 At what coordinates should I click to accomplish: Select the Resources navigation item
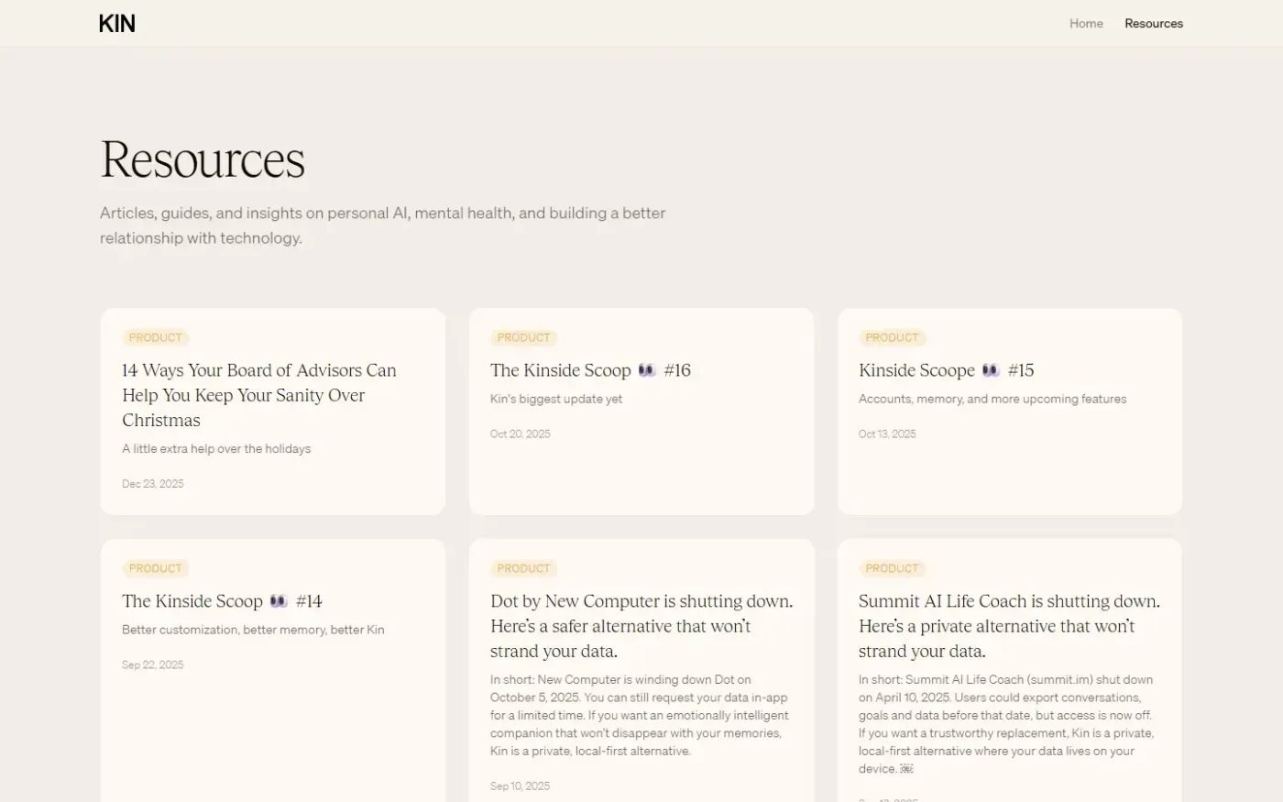click(x=1154, y=24)
